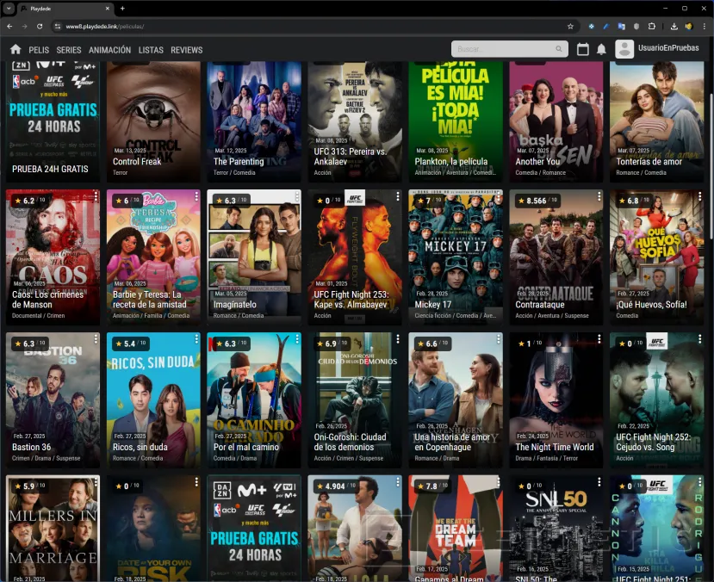Open the browser downloads icon
Image resolution: width=714 pixels, height=582 pixels.
pyautogui.click(x=674, y=27)
